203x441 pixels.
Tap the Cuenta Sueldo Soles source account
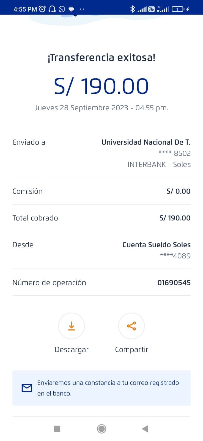(156, 245)
